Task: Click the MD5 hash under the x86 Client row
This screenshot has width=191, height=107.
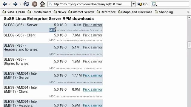Action: [x=79, y=40]
